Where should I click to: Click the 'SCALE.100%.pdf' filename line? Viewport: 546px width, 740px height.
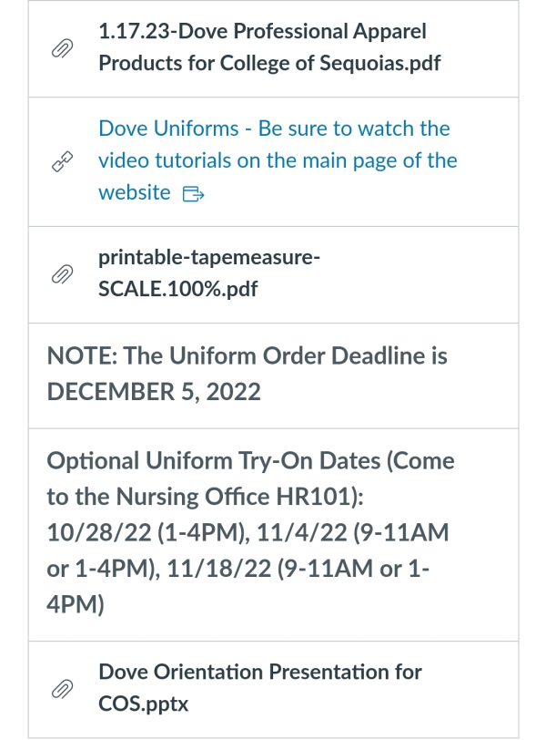178,289
